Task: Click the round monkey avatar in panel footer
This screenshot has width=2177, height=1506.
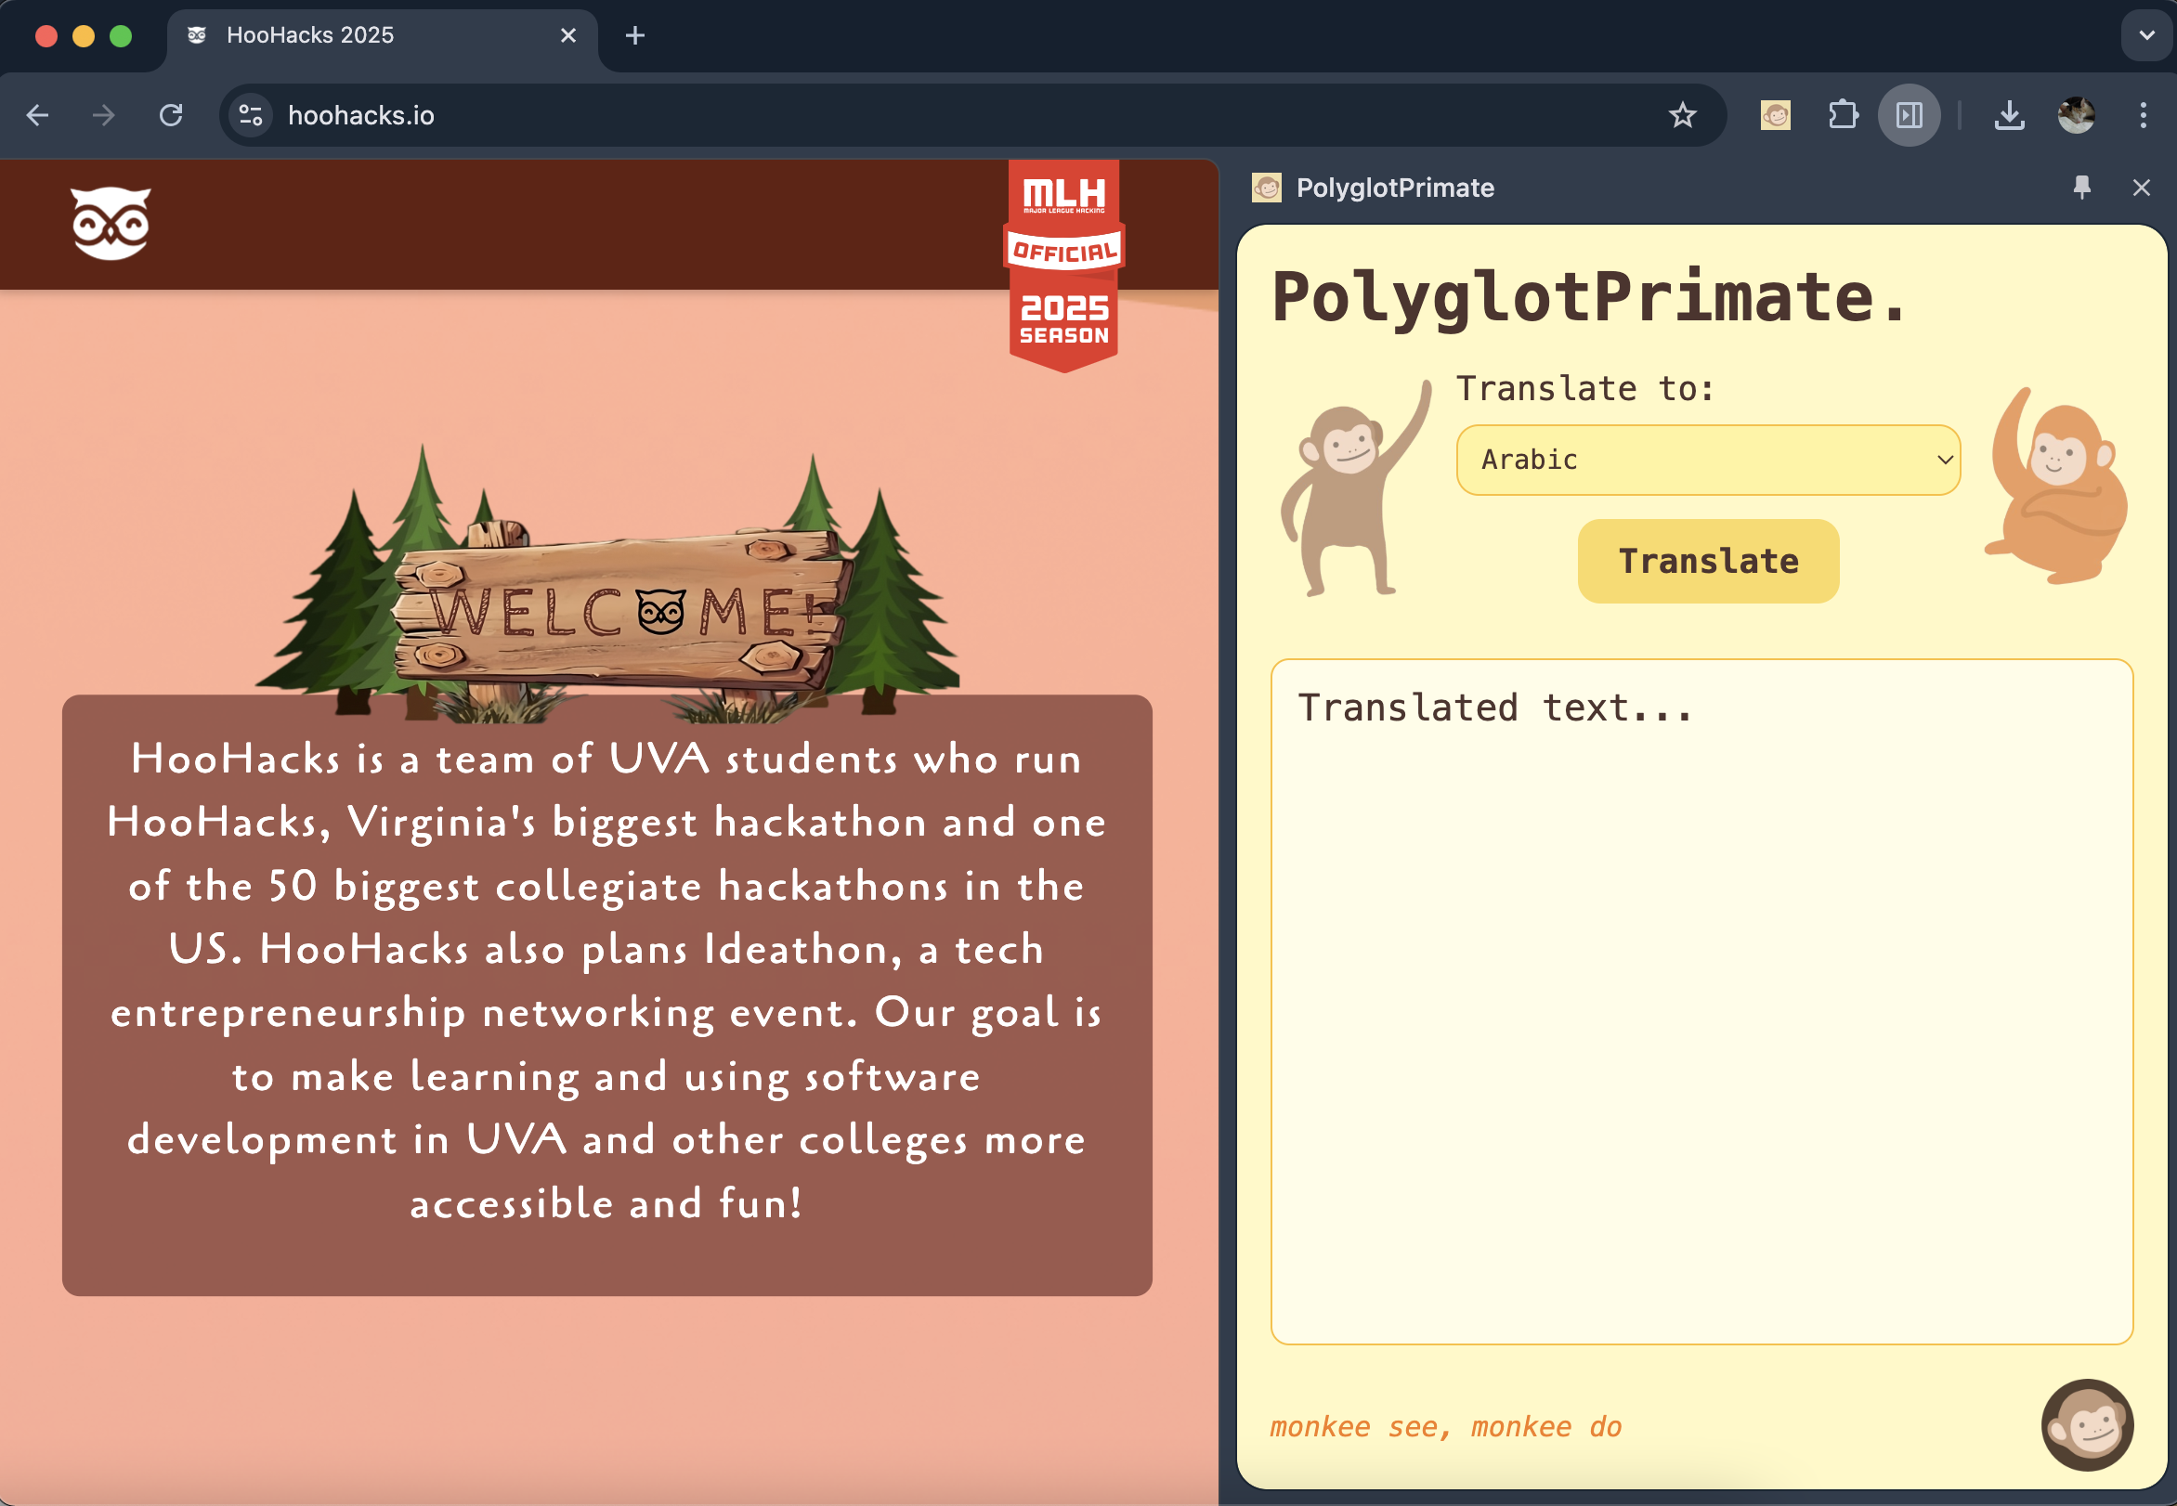Action: [x=2086, y=1424]
